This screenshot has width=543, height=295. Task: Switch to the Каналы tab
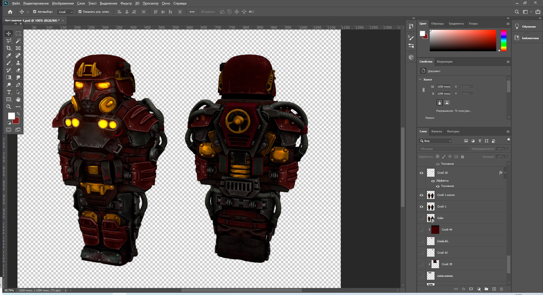click(437, 131)
